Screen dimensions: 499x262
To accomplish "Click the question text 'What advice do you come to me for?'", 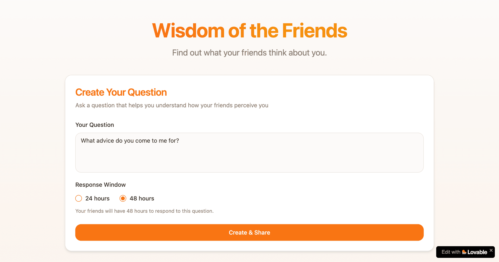I will (x=130, y=141).
